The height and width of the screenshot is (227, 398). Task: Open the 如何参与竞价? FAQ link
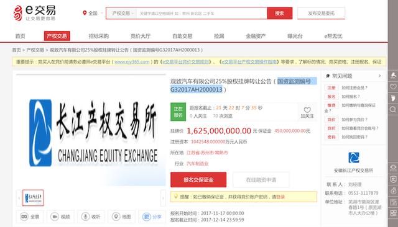(x=354, y=120)
